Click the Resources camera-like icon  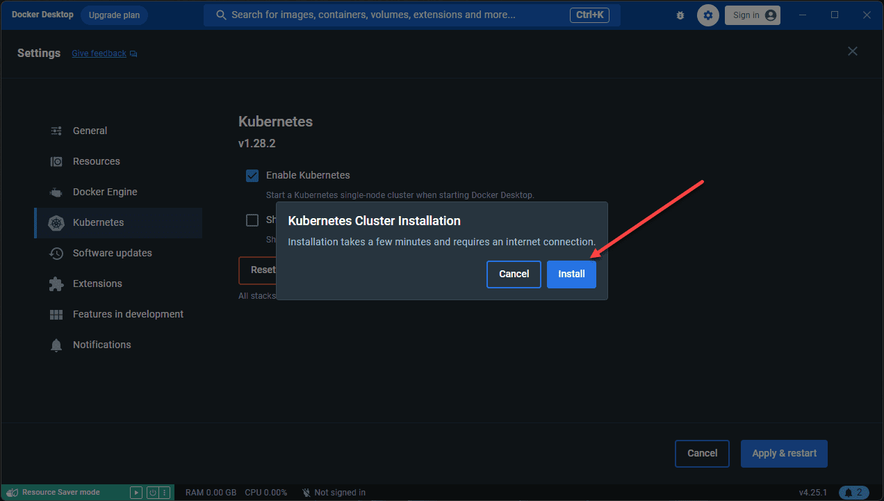[x=56, y=162]
